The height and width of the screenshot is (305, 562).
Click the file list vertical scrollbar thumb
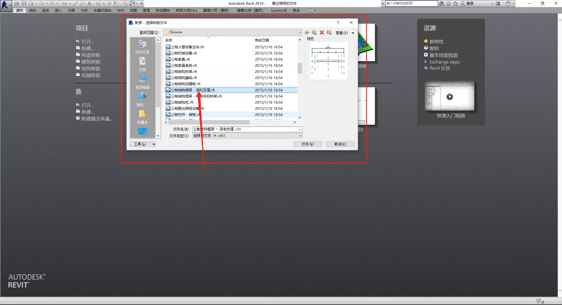click(x=300, y=68)
